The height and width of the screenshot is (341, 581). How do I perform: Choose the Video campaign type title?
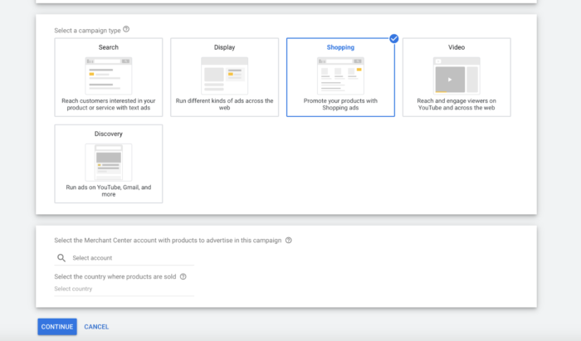tap(456, 47)
